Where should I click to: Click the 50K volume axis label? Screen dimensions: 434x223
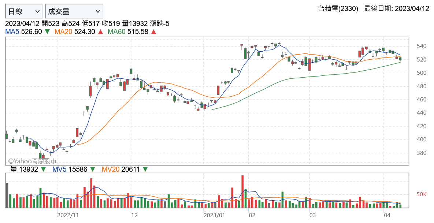pos(422,194)
